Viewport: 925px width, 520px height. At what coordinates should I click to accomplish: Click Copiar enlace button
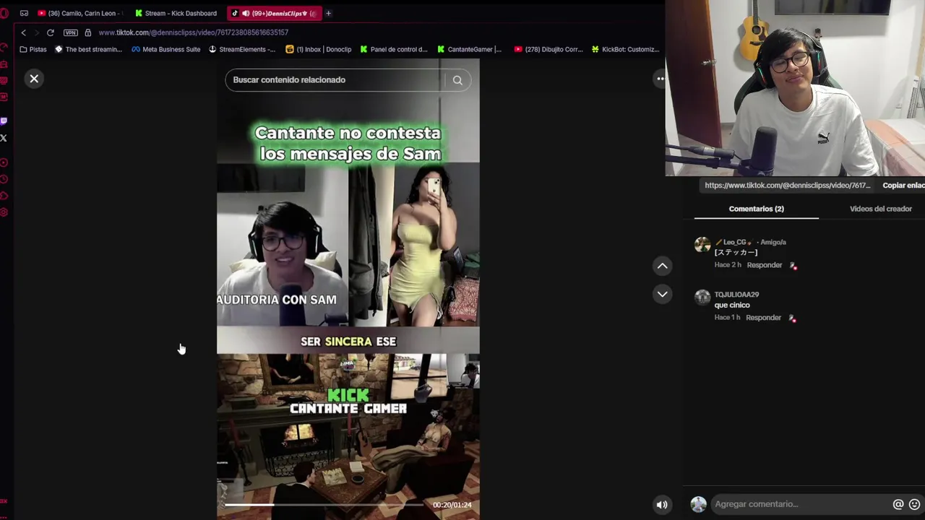903,186
